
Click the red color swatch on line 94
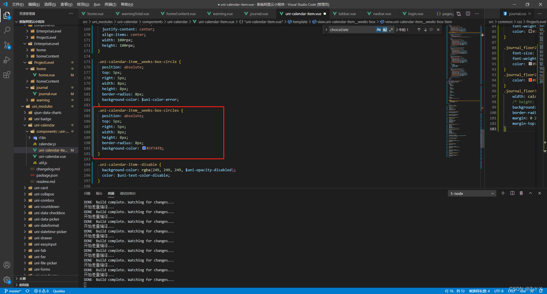[x=530, y=80]
